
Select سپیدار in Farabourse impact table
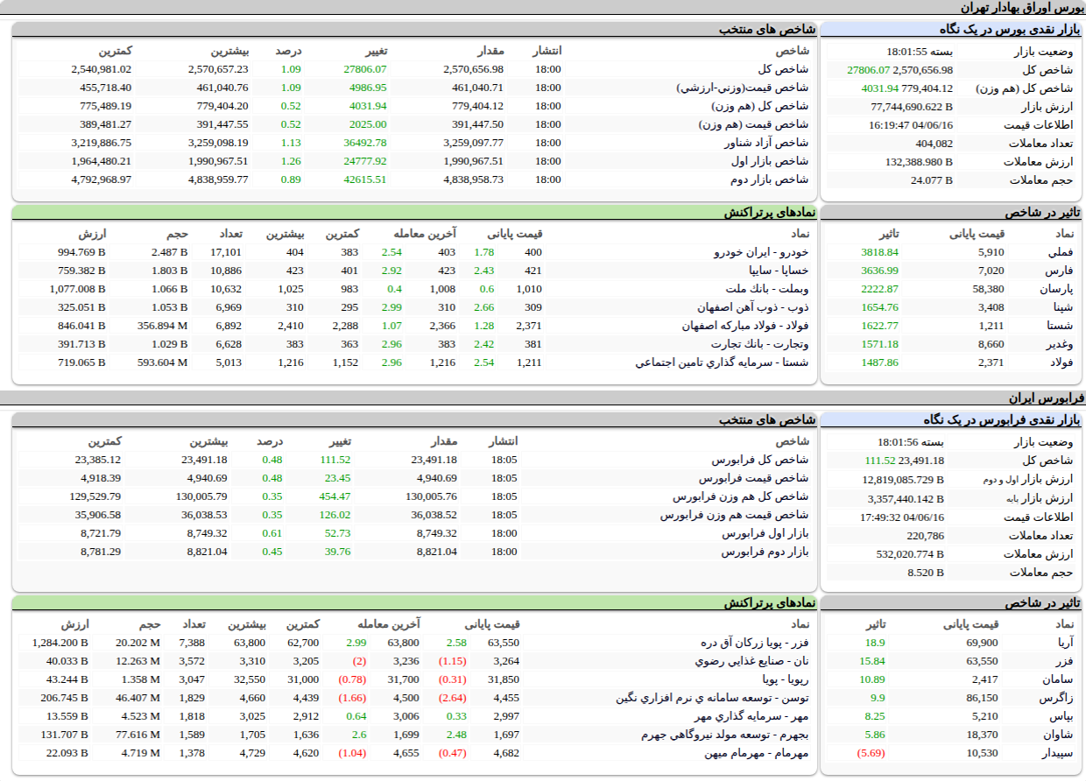pos(1057,753)
